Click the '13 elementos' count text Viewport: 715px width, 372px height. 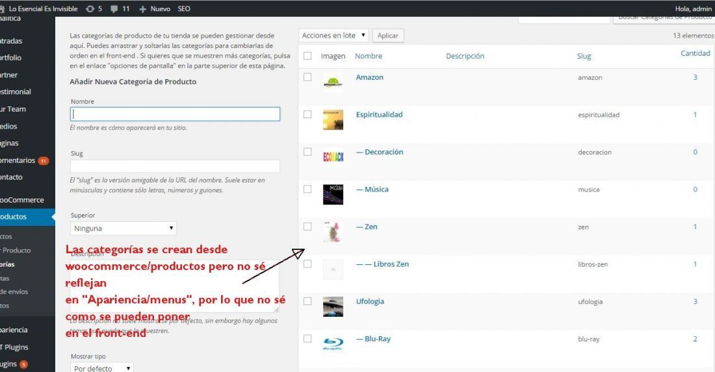click(693, 36)
